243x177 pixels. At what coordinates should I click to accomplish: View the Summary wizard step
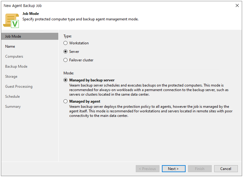(13, 107)
